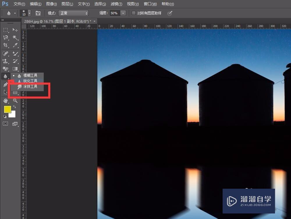The image size is (291, 219).
Task: Choose 涂抹工具 from the flyout
Action: coord(27,86)
